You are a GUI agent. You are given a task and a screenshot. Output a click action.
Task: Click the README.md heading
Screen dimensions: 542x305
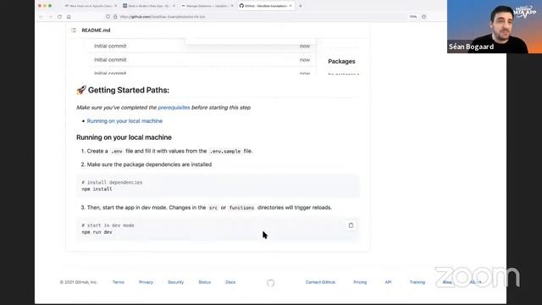pos(96,30)
